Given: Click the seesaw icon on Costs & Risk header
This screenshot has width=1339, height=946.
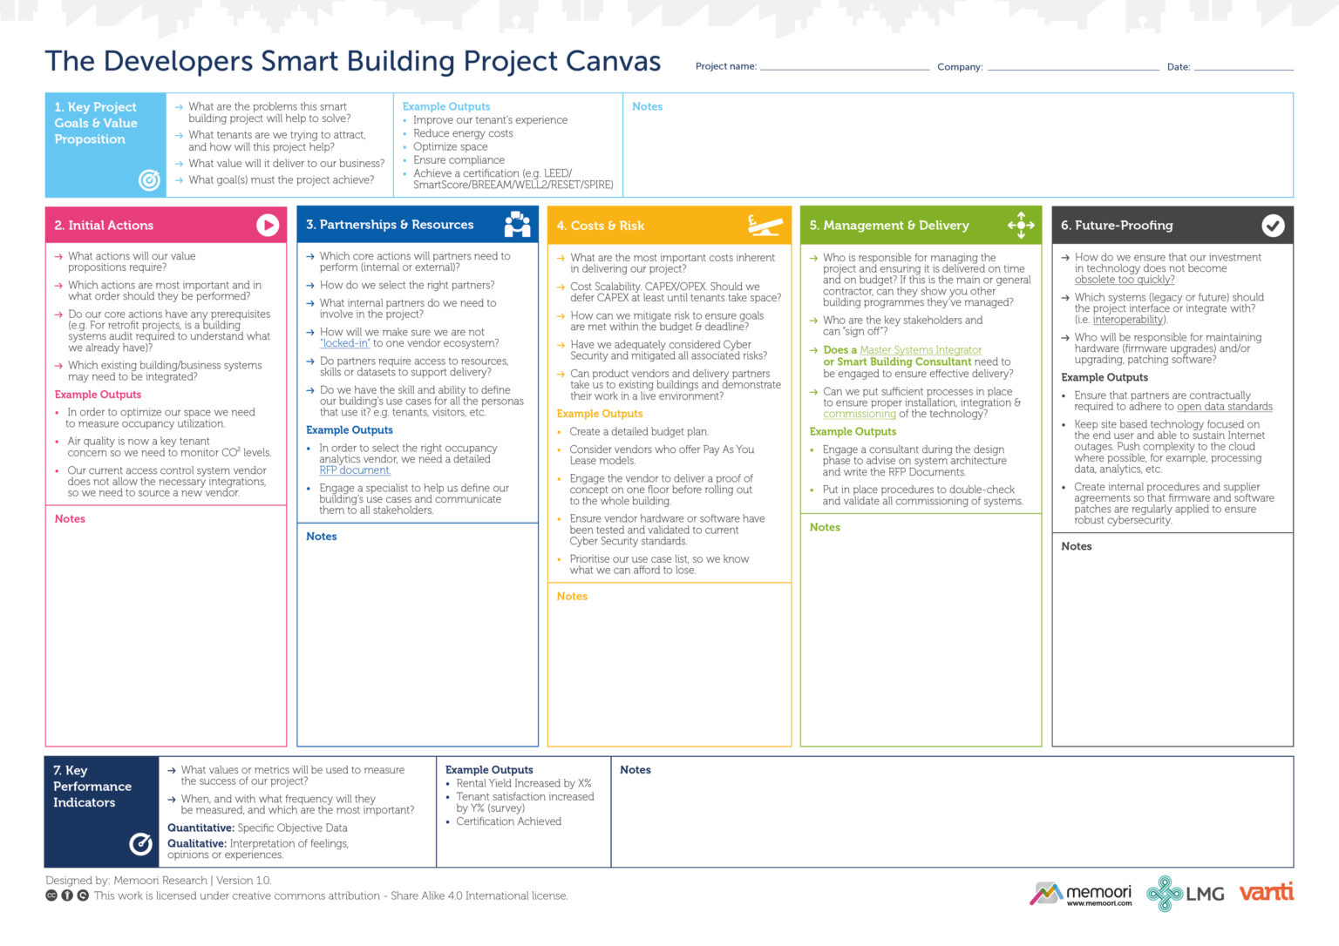Looking at the screenshot, I should pyautogui.click(x=764, y=226).
